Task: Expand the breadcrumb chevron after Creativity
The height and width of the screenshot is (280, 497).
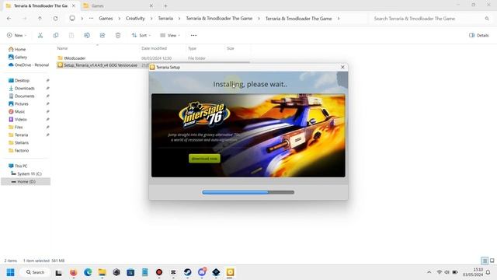Action: (151, 19)
